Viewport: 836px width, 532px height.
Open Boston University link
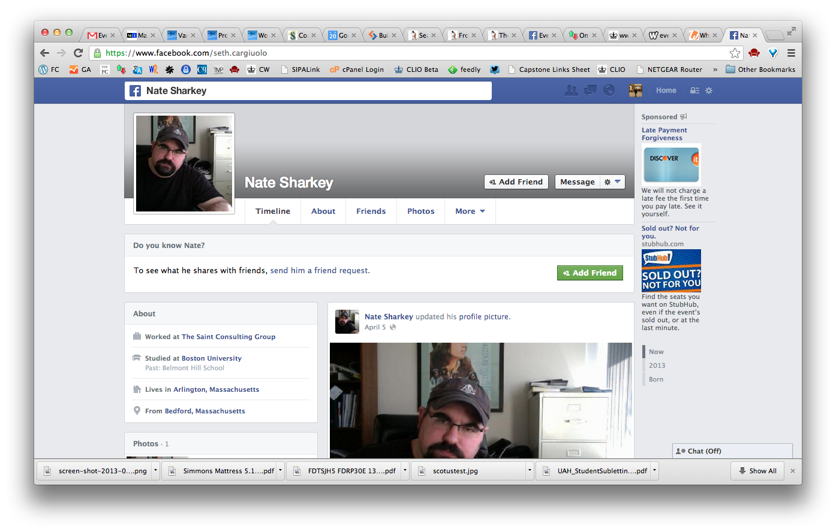[212, 358]
